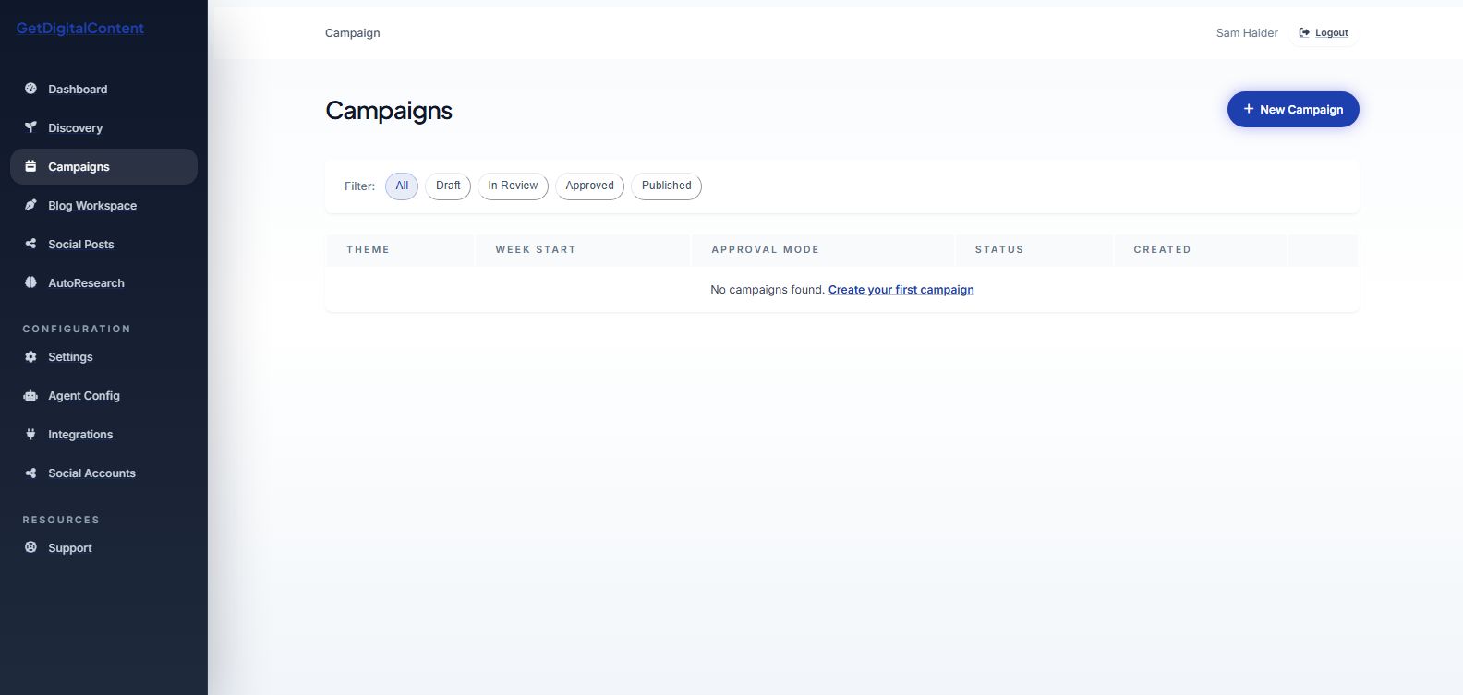Click the AutoResearch brain icon

30,282
